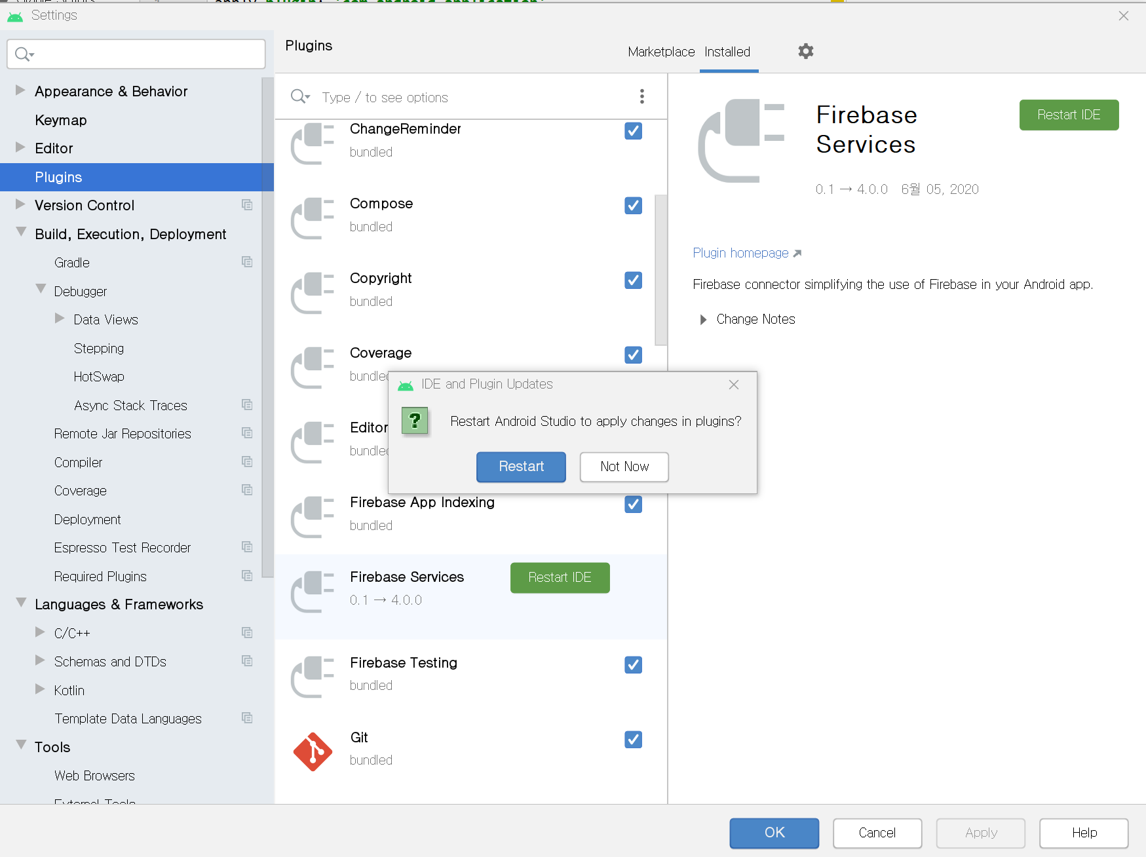Disable the Firebase Testing plugin checkbox
This screenshot has width=1146, height=857.
click(633, 665)
